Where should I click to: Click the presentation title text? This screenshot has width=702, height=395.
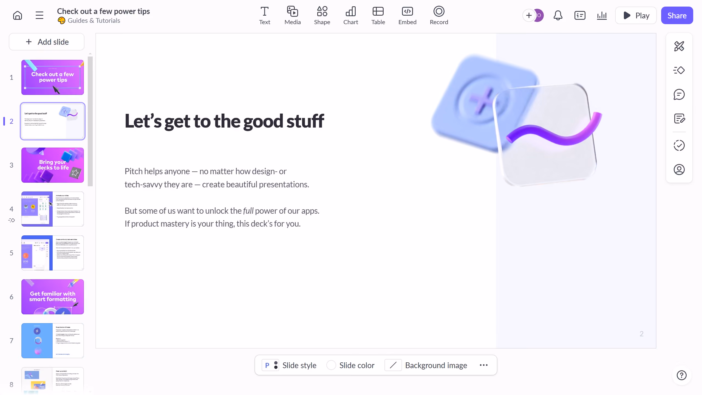(103, 11)
